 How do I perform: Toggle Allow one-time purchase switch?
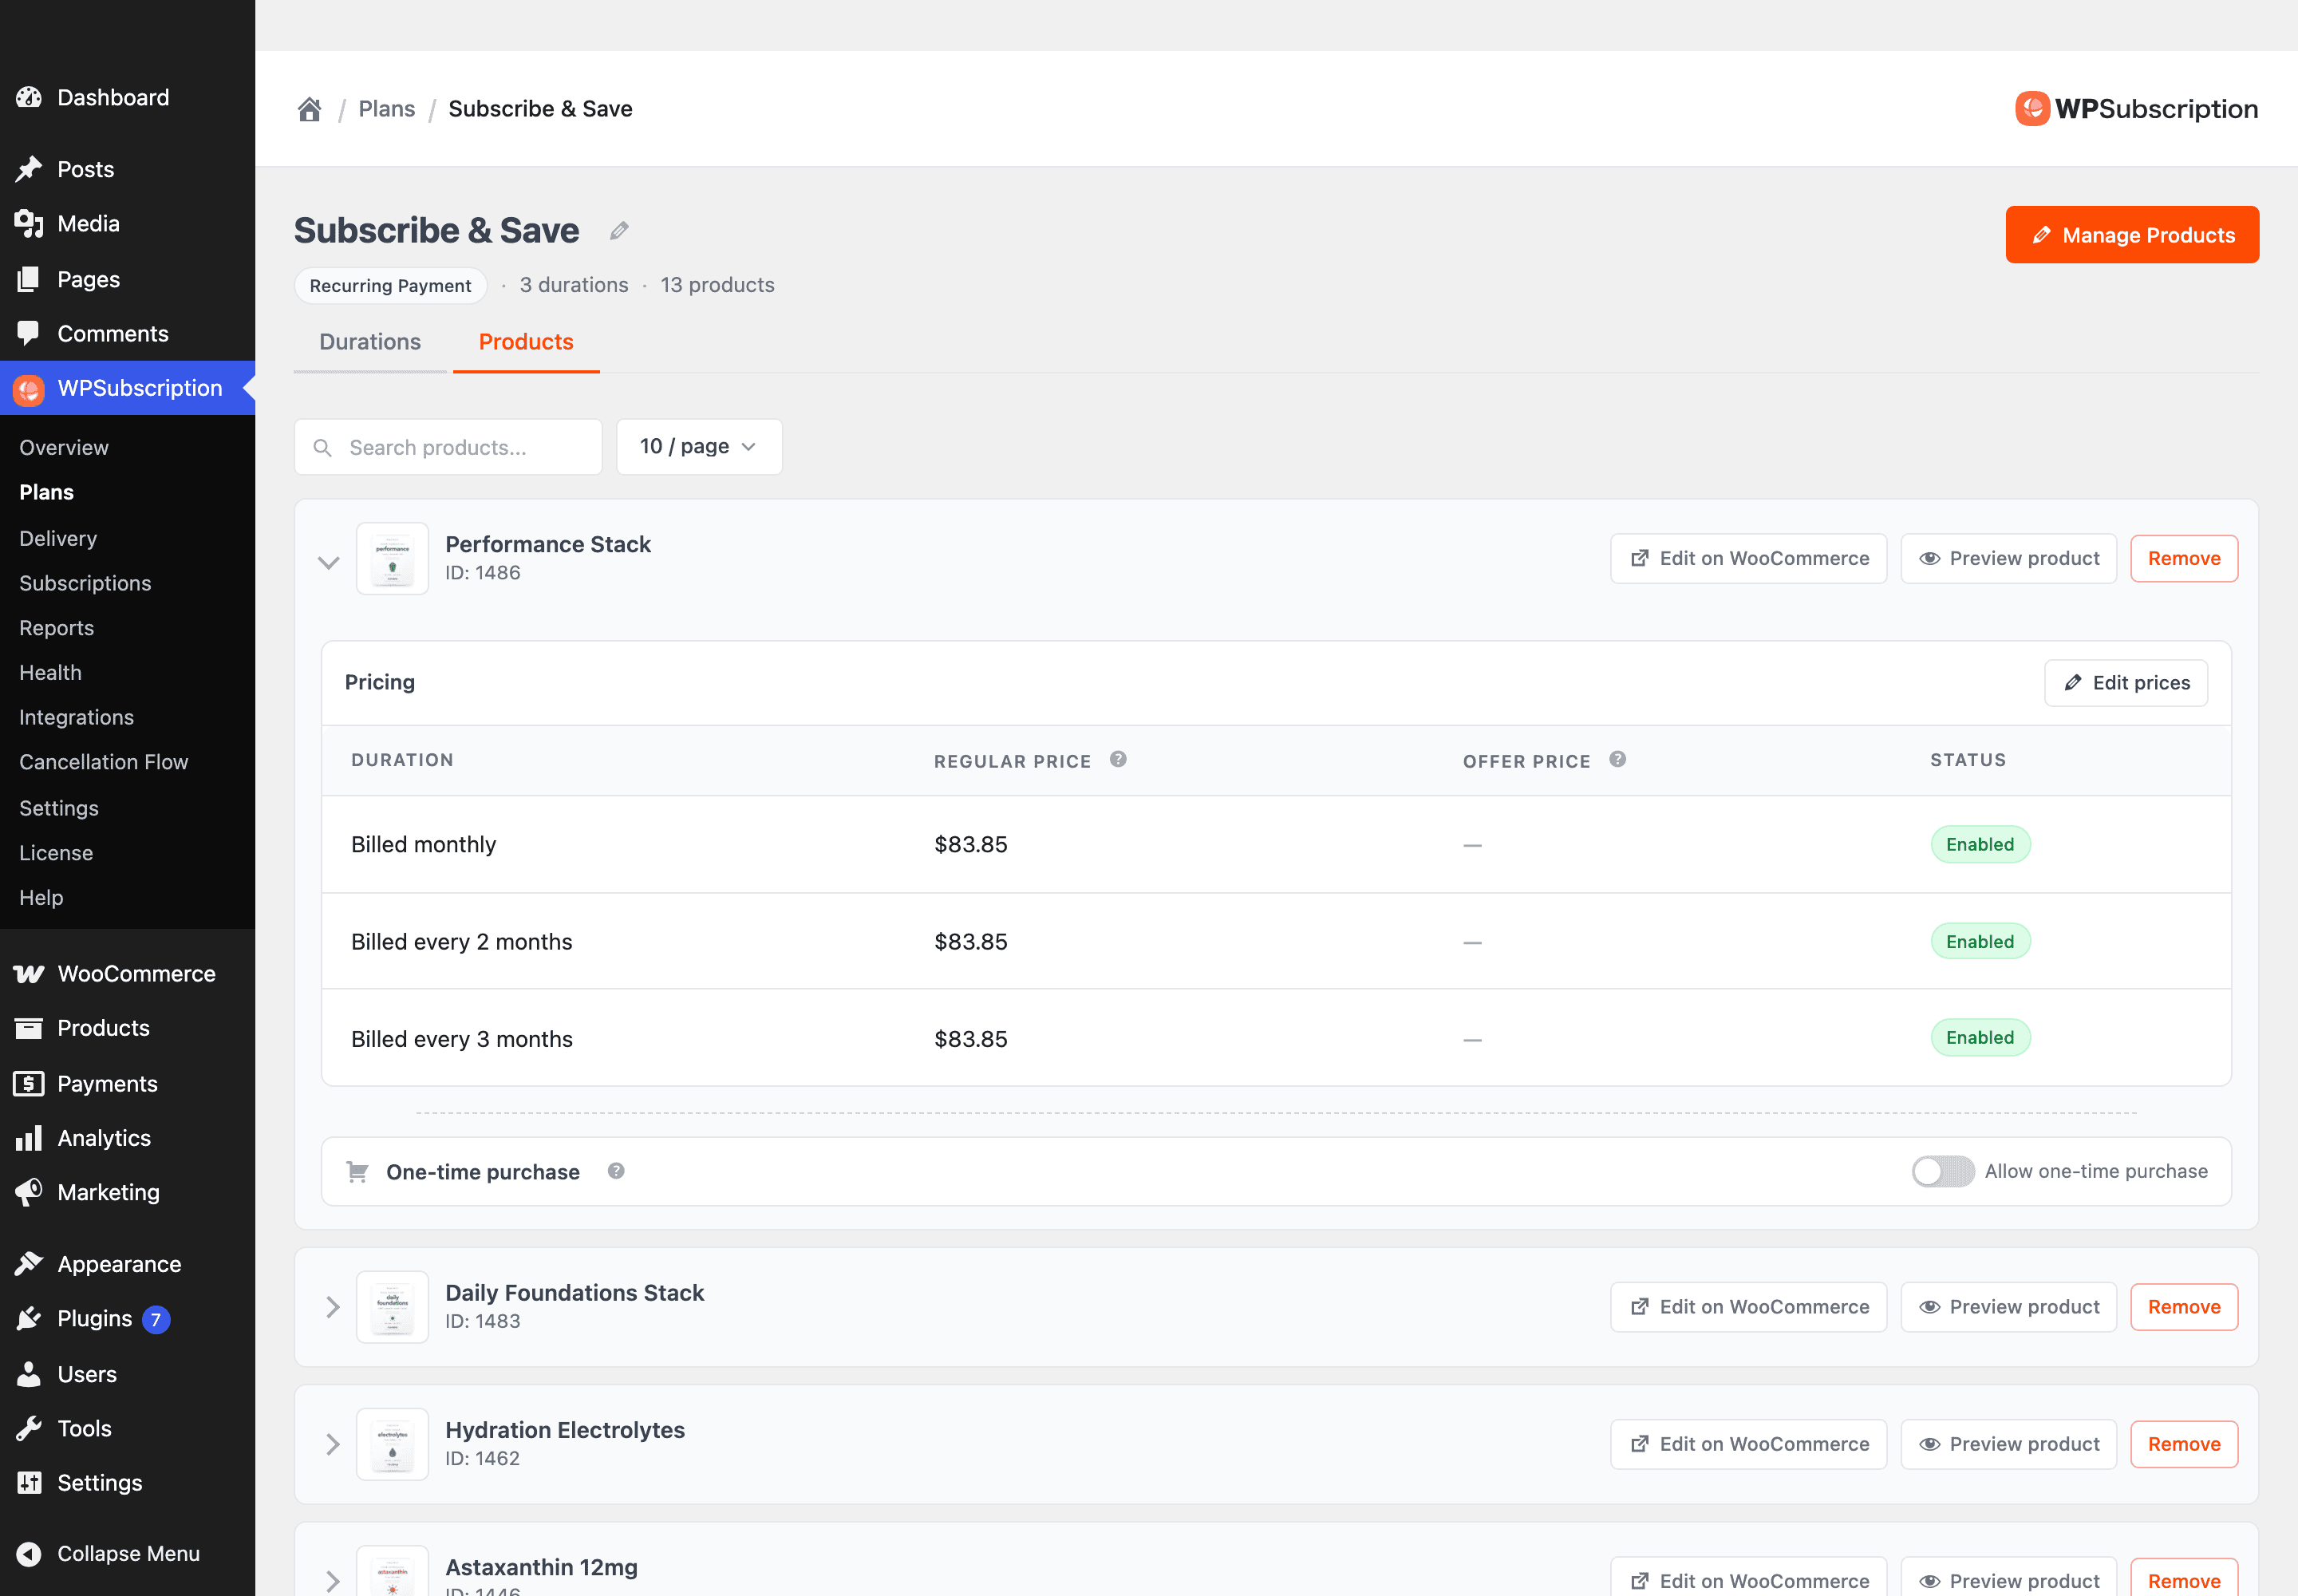(1942, 1171)
